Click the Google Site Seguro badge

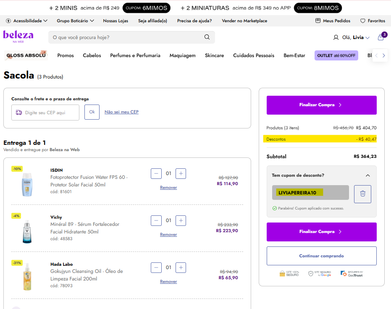(320, 274)
